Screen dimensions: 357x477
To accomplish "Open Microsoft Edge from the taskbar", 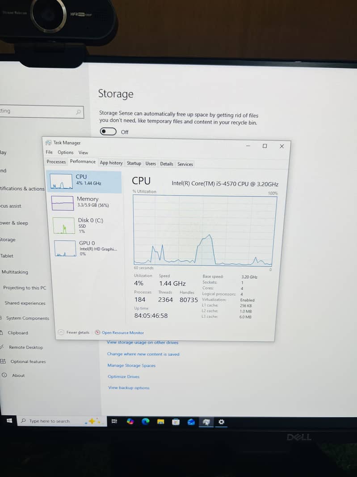I will tap(146, 422).
